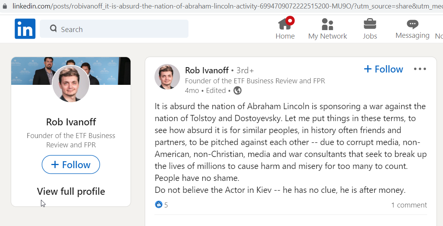Click the Rob Ivanoff name in post header

[x=207, y=70]
